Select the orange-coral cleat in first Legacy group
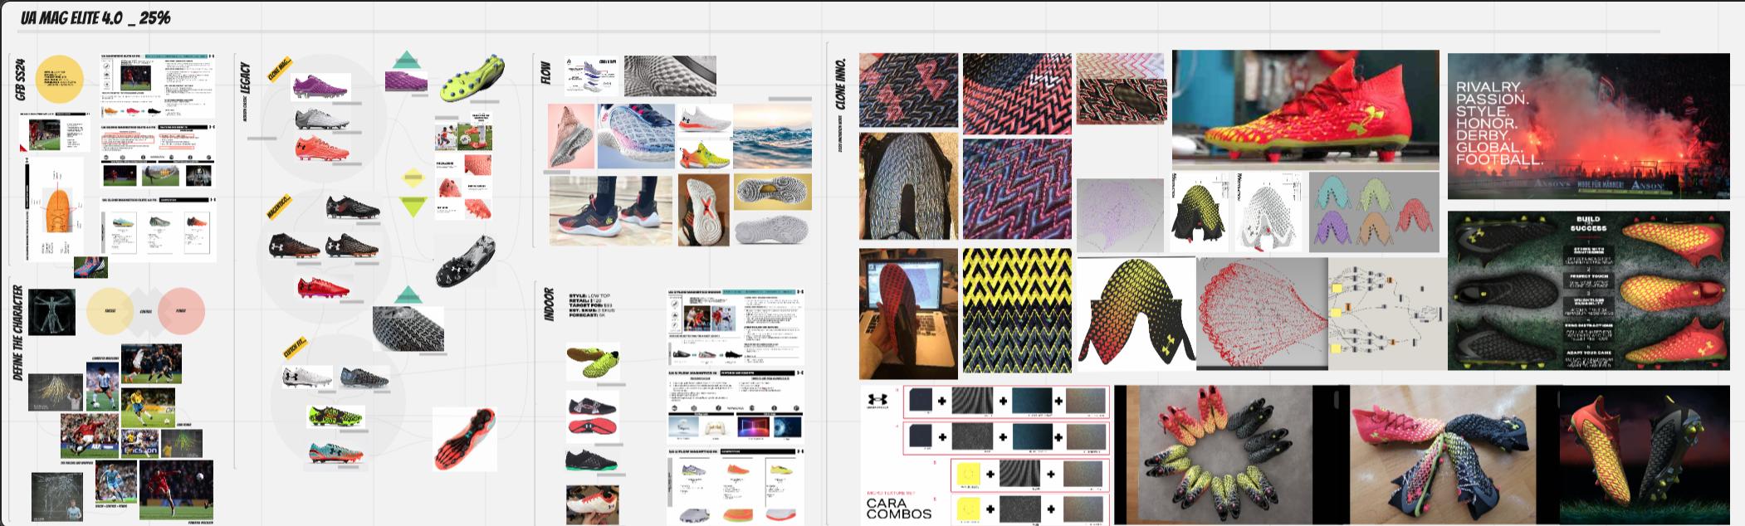The height and width of the screenshot is (526, 1745). point(322,149)
